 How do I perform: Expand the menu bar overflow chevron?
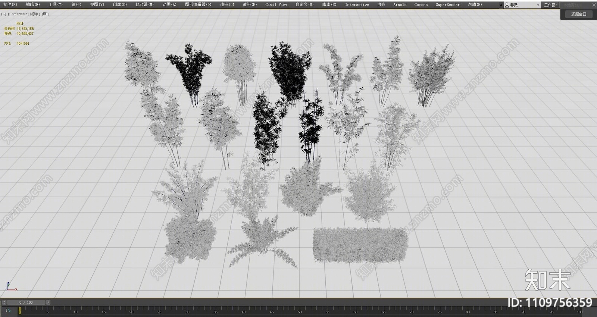point(501,5)
